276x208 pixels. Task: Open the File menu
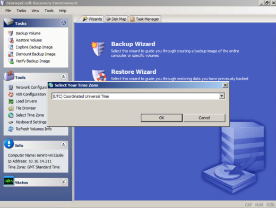8,11
